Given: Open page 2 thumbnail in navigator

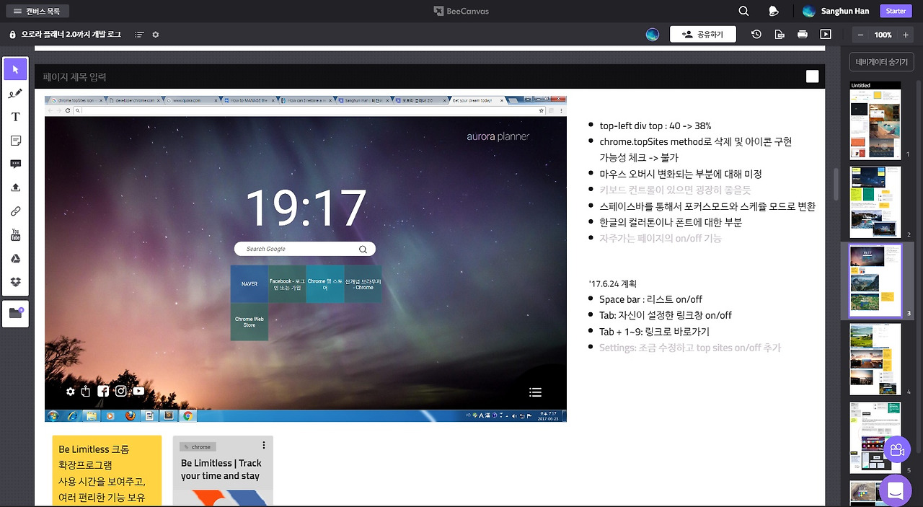Looking at the screenshot, I should point(875,202).
